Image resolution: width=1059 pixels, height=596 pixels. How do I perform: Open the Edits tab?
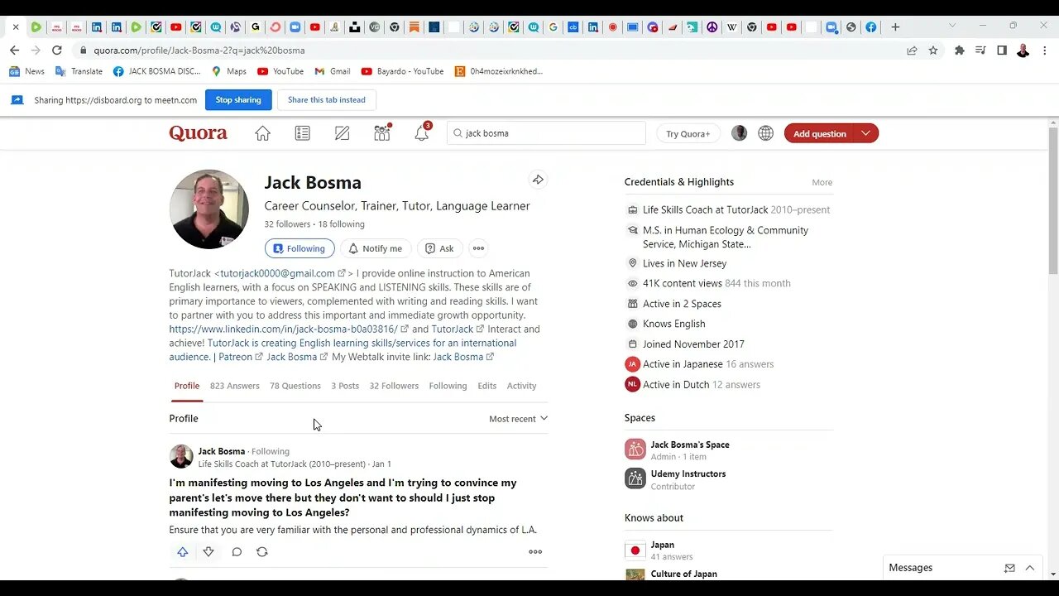coord(487,386)
